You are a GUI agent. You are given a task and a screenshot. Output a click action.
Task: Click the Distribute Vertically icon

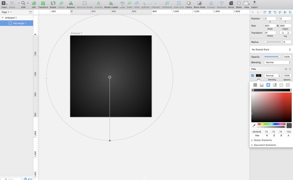point(258,12)
